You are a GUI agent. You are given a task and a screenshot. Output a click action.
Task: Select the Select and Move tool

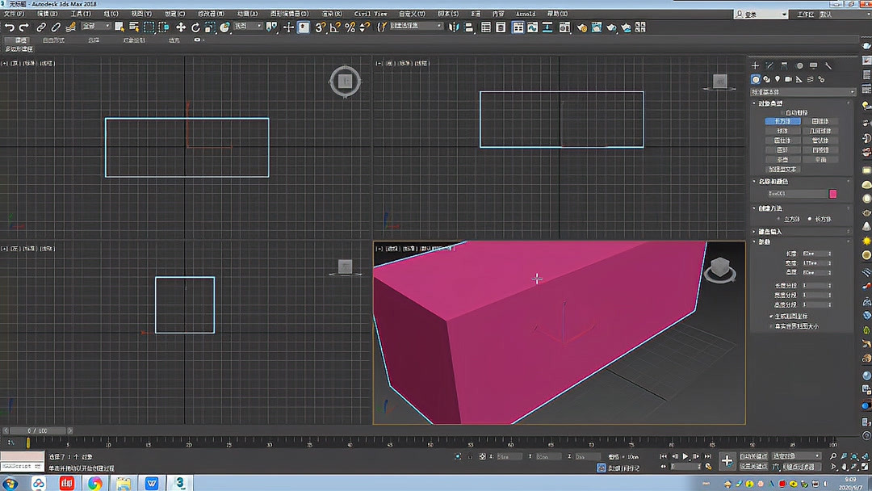point(182,27)
